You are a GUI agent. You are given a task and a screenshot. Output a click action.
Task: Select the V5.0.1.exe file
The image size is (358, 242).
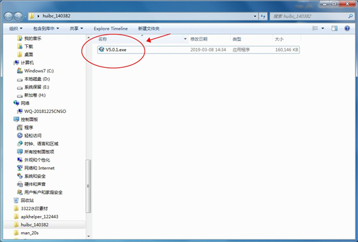tap(198, 50)
